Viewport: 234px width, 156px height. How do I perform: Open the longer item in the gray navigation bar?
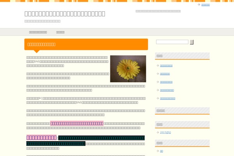point(38,32)
